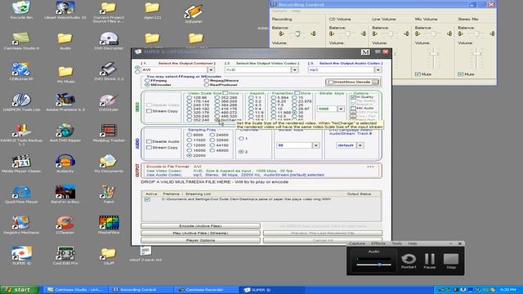Image resolution: width=523 pixels, height=294 pixels.
Task: Launch DVD Decrypter shortcut
Action: point(109,41)
